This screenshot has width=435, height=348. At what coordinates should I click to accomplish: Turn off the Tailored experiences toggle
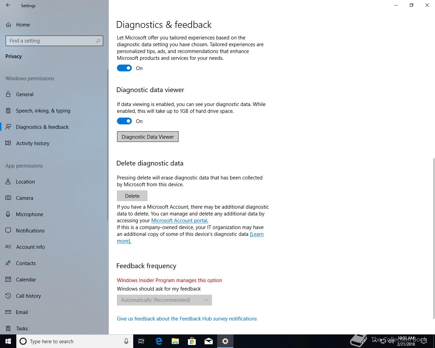click(x=124, y=68)
